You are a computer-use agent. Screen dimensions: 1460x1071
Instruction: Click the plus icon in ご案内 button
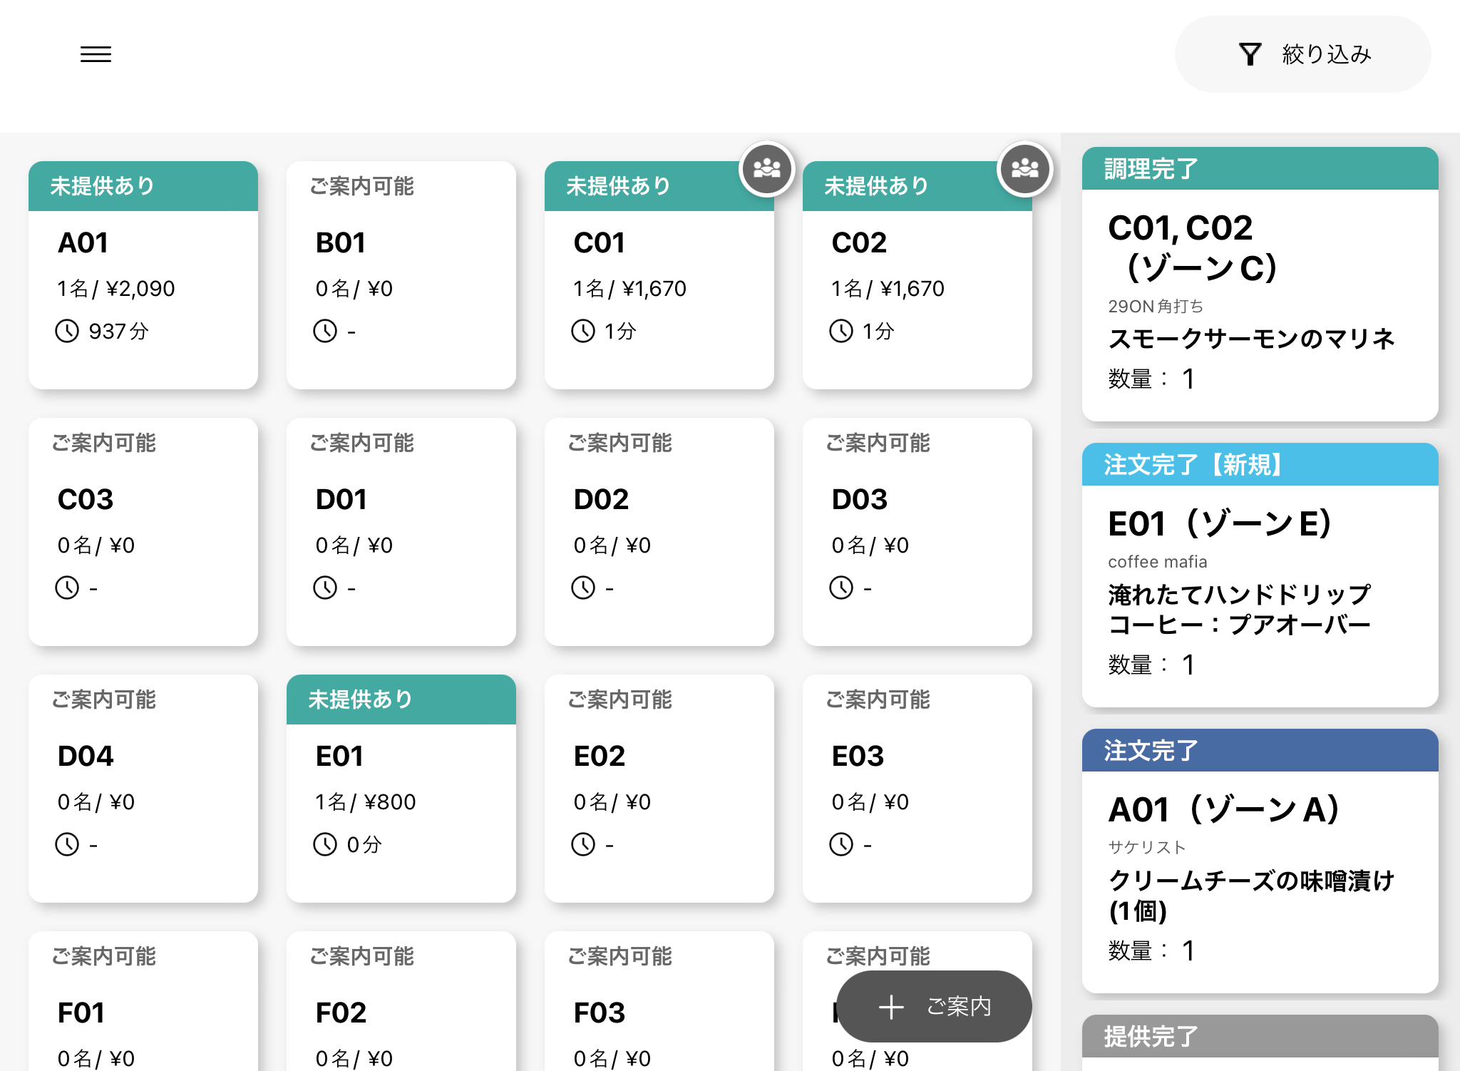pos(891,1007)
